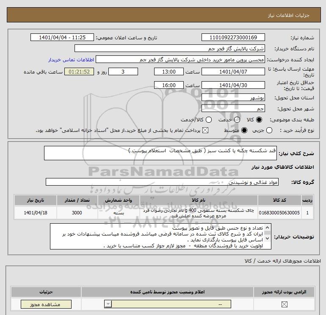Screen dimensions: 326x315
Task: Click the ردیف column header
Action: tap(307, 200)
